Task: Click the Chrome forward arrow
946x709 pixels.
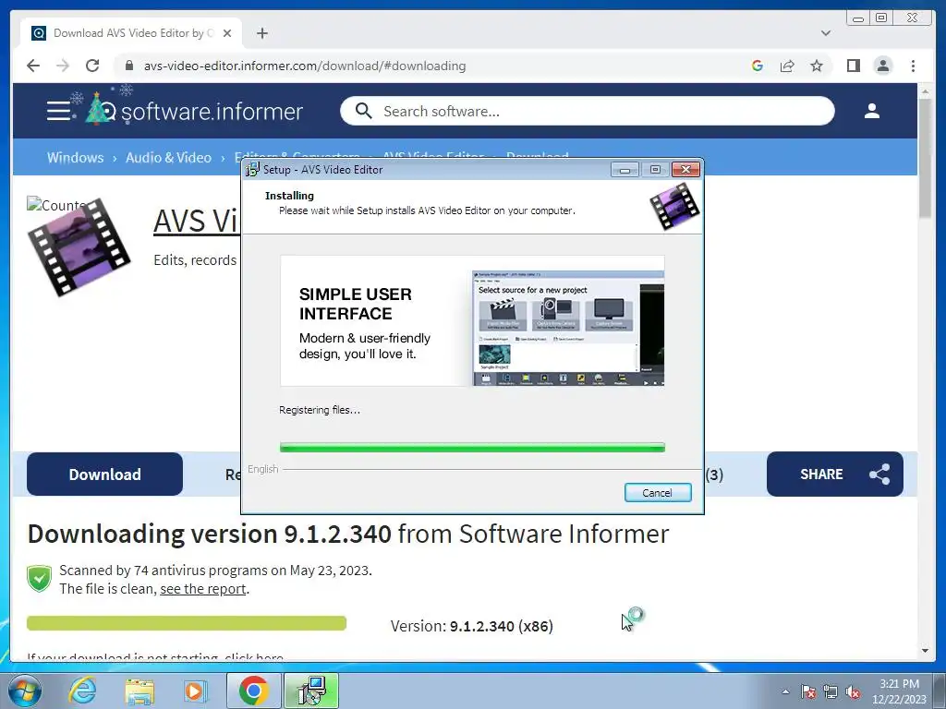Action: click(63, 66)
